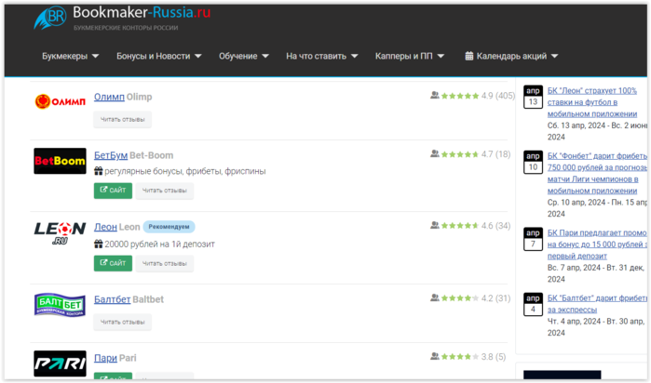This screenshot has height=383, width=651.
Task: Click the Рекомендуем badge next to Леон
Action: [x=169, y=227]
